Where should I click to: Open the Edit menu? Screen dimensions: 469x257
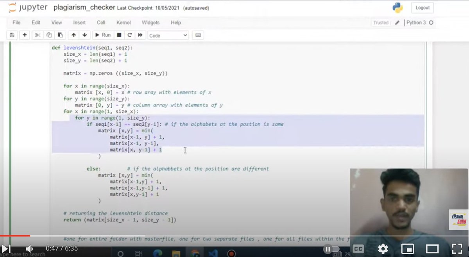click(x=36, y=23)
